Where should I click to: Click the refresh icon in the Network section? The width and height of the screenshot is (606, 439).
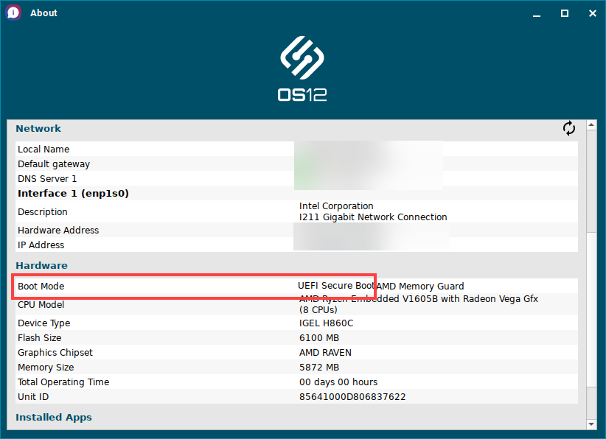pos(568,127)
